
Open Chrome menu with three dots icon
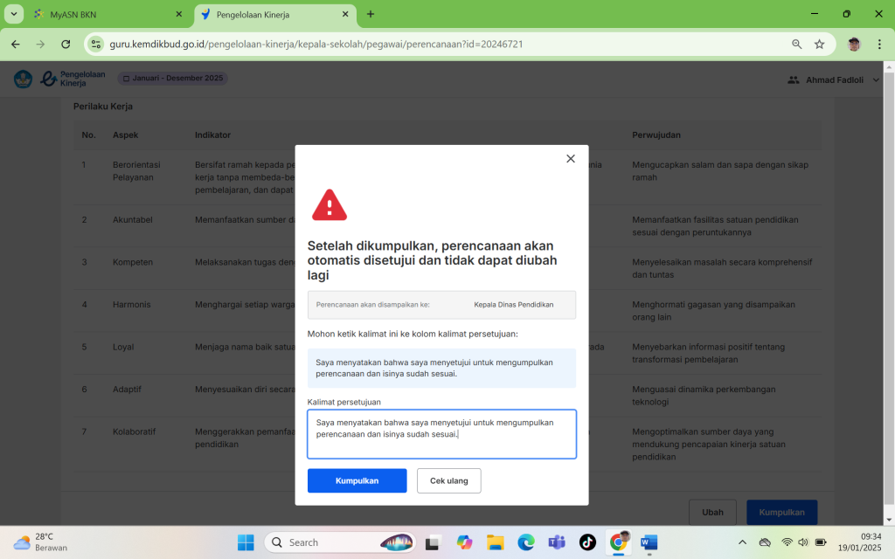(x=880, y=44)
